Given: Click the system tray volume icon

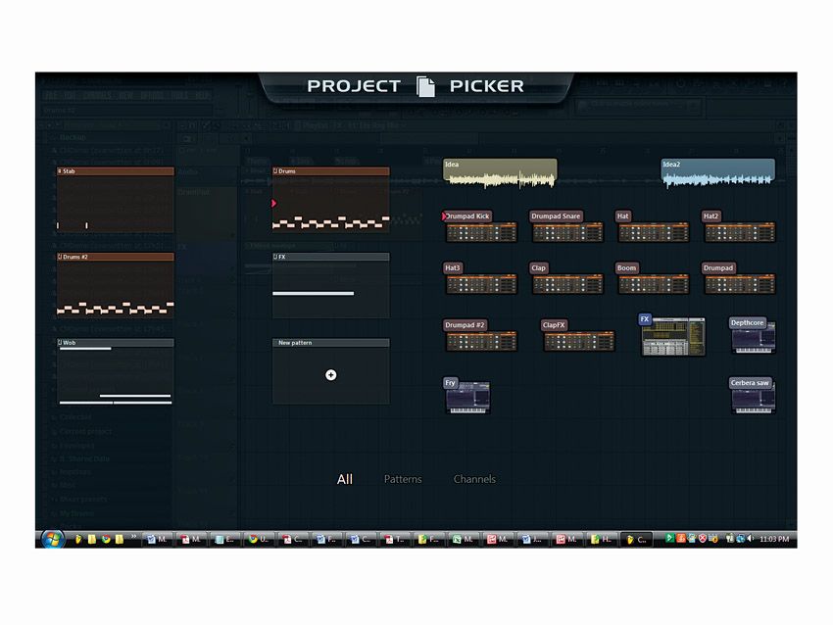Looking at the screenshot, I should [751, 539].
